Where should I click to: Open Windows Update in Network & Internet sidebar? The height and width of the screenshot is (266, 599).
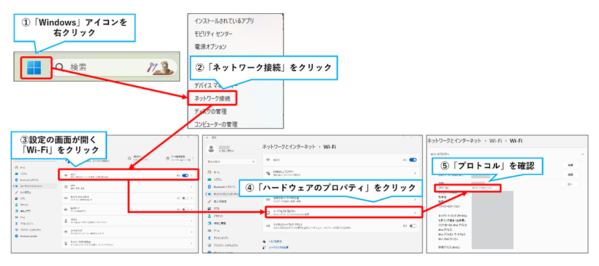[x=26, y=236]
